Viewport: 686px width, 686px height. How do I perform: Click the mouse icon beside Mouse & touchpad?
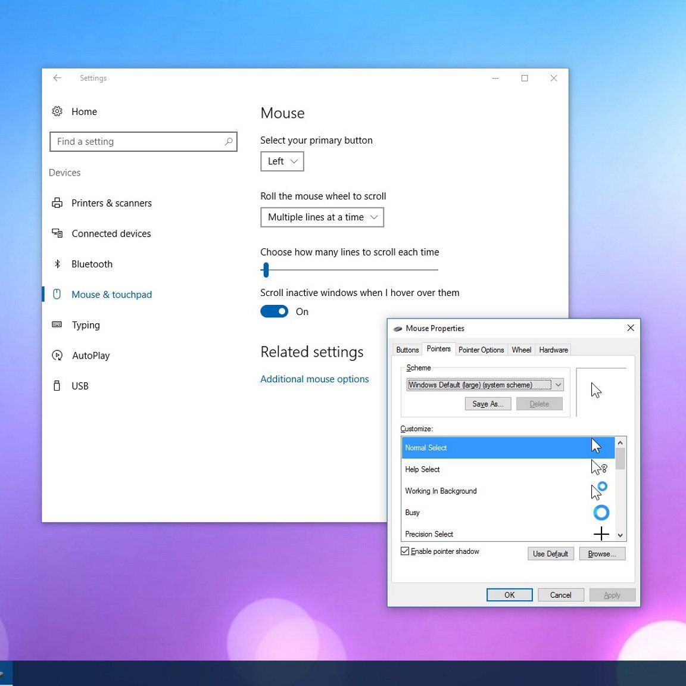click(57, 294)
